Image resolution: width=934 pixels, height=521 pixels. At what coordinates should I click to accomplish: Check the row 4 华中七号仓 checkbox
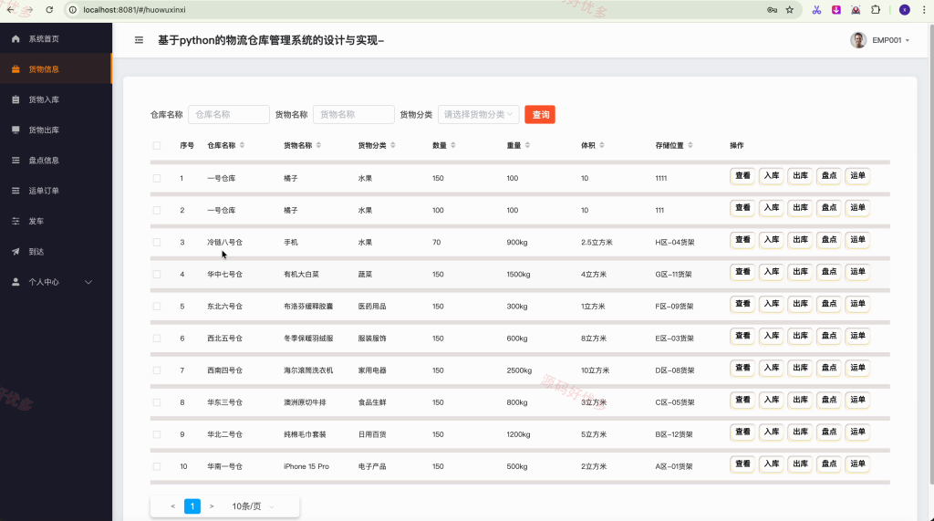(x=157, y=275)
